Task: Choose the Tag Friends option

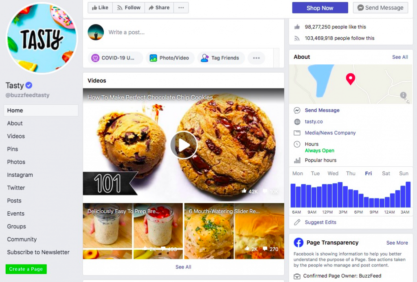Action: coord(221,58)
